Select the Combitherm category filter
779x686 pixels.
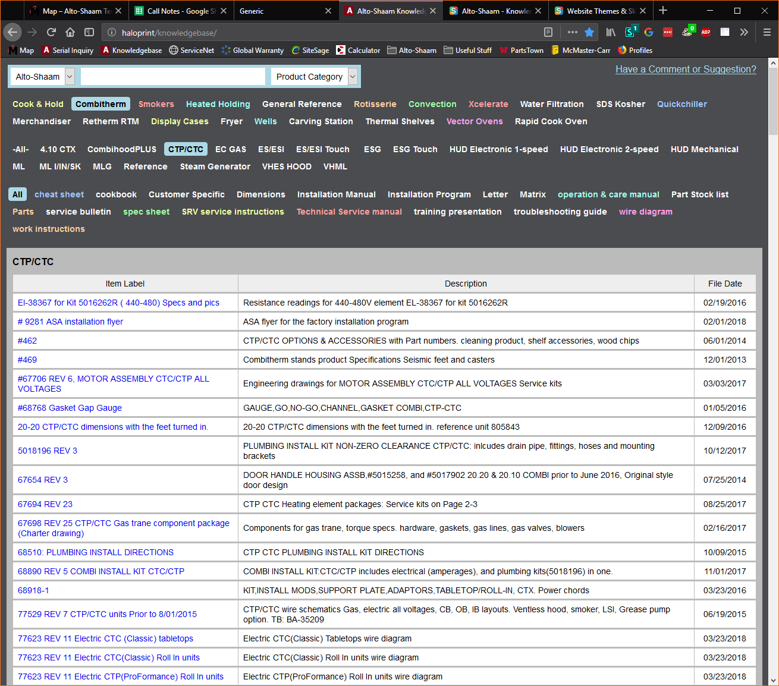[100, 104]
